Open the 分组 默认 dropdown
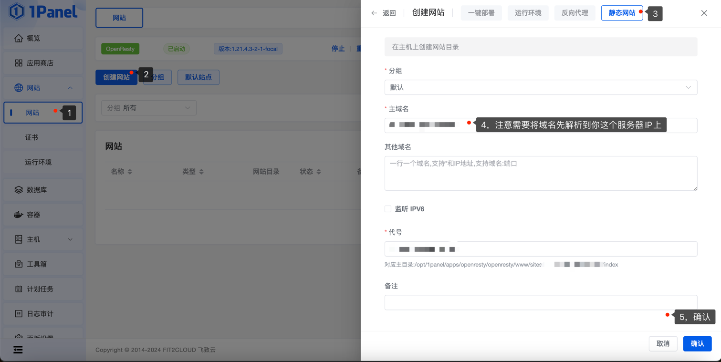The height and width of the screenshot is (362, 721). pyautogui.click(x=540, y=87)
